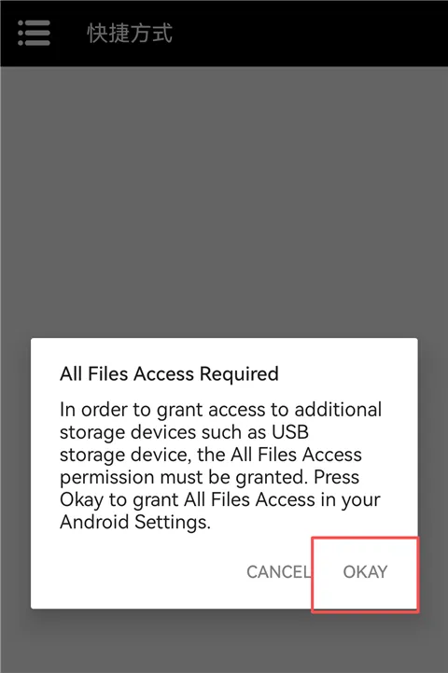This screenshot has width=448, height=673.
Task: Click the word USB in the message
Action: [x=290, y=432]
